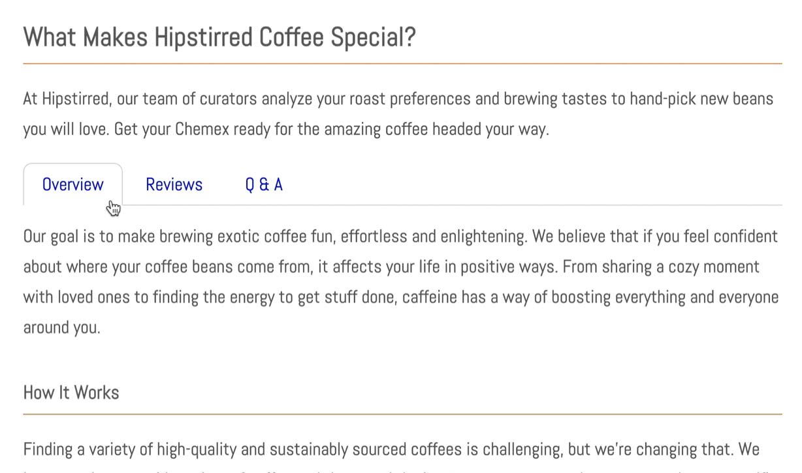The image size is (802, 473).
Task: Open the Q & A tab
Action: click(264, 184)
